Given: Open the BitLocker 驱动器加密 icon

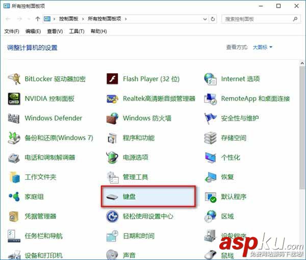Looking at the screenshot, I should [14, 79].
